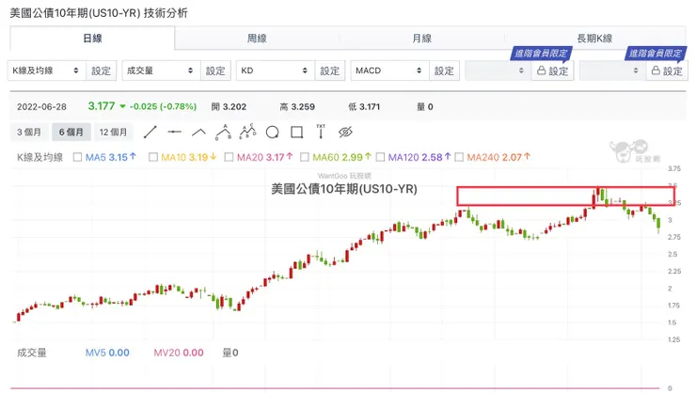Screen dimensions: 696x393
Task: Select the multi-point ABC wave tool
Action: (247, 132)
